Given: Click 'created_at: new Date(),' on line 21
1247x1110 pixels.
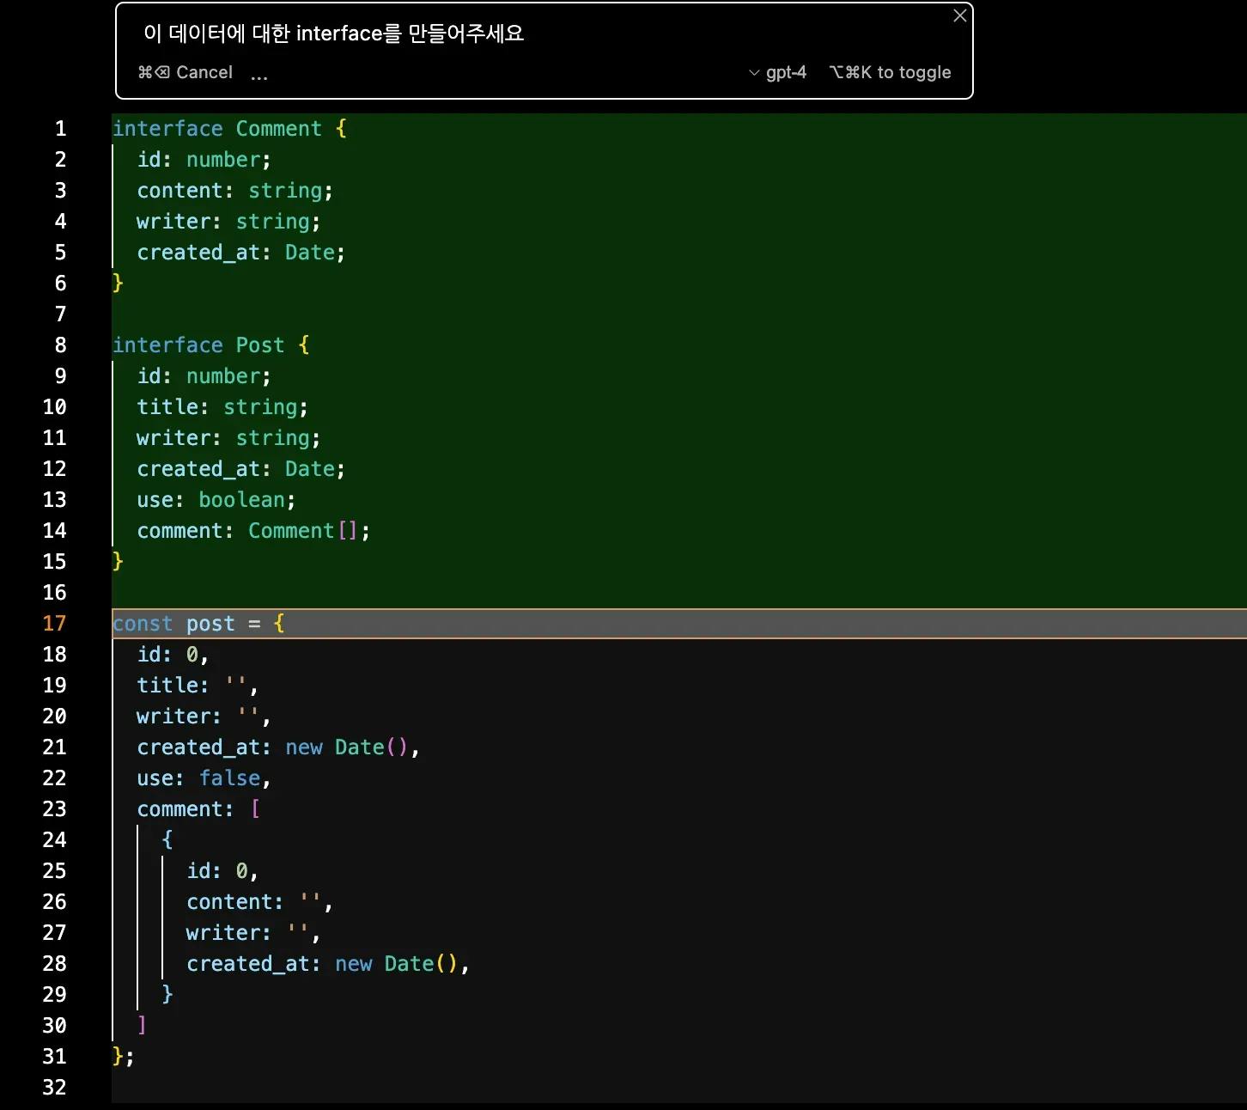Looking at the screenshot, I should point(278,747).
